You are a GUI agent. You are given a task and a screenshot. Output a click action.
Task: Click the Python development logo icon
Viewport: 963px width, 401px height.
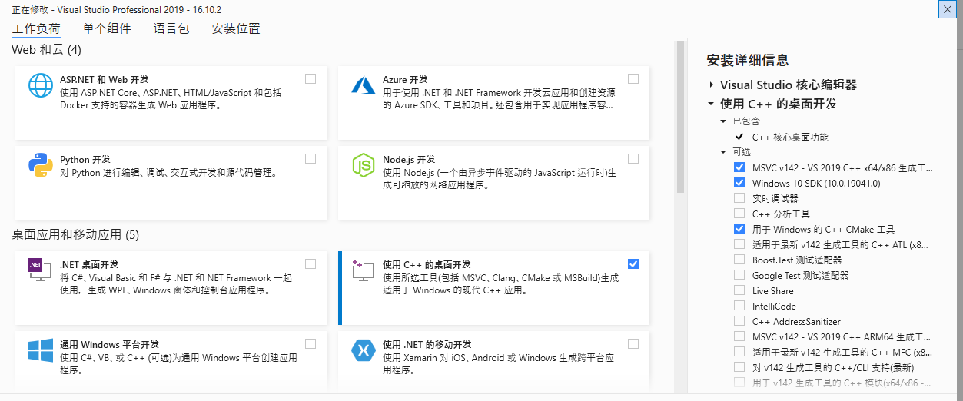(x=41, y=165)
